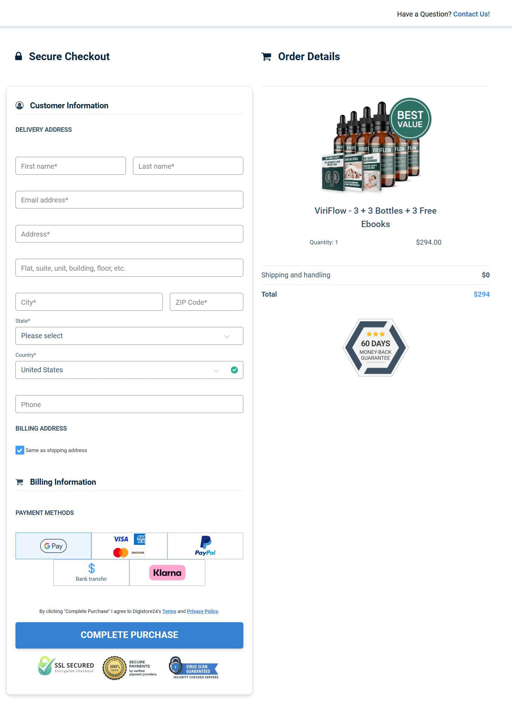Focus the First name field
Viewport: 512px width, 715px height.
(x=71, y=166)
